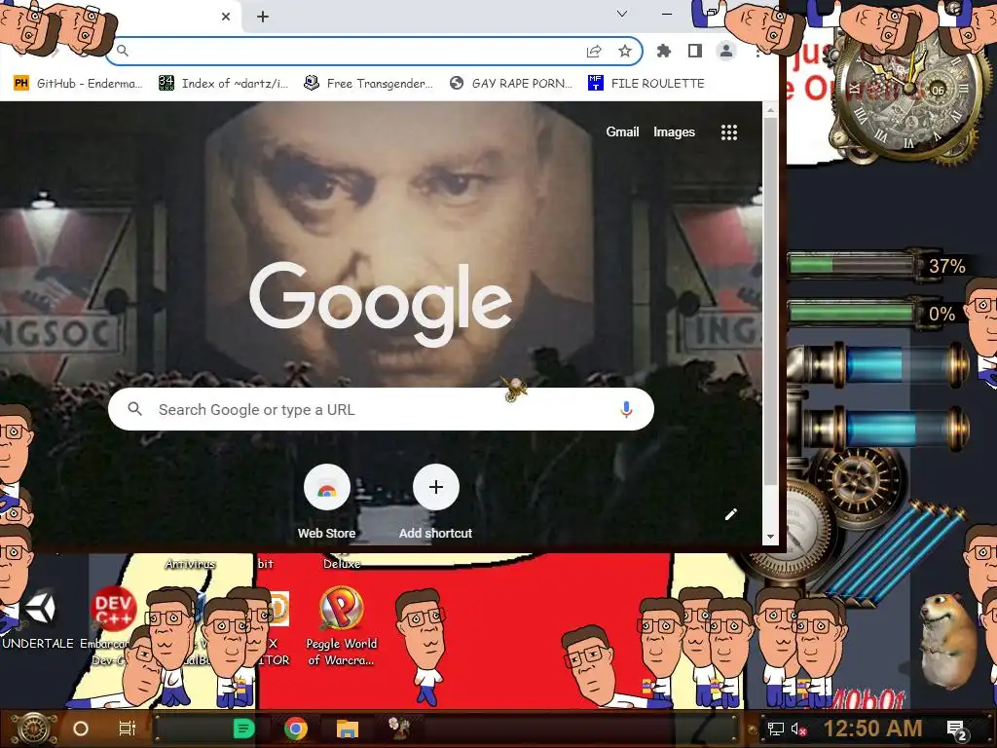Open the Index of ~dartz bookmark
The image size is (997, 748).
coord(224,84)
